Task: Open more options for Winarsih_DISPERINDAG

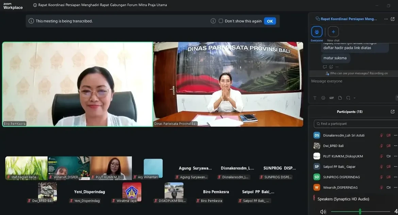Action: tap(396, 187)
